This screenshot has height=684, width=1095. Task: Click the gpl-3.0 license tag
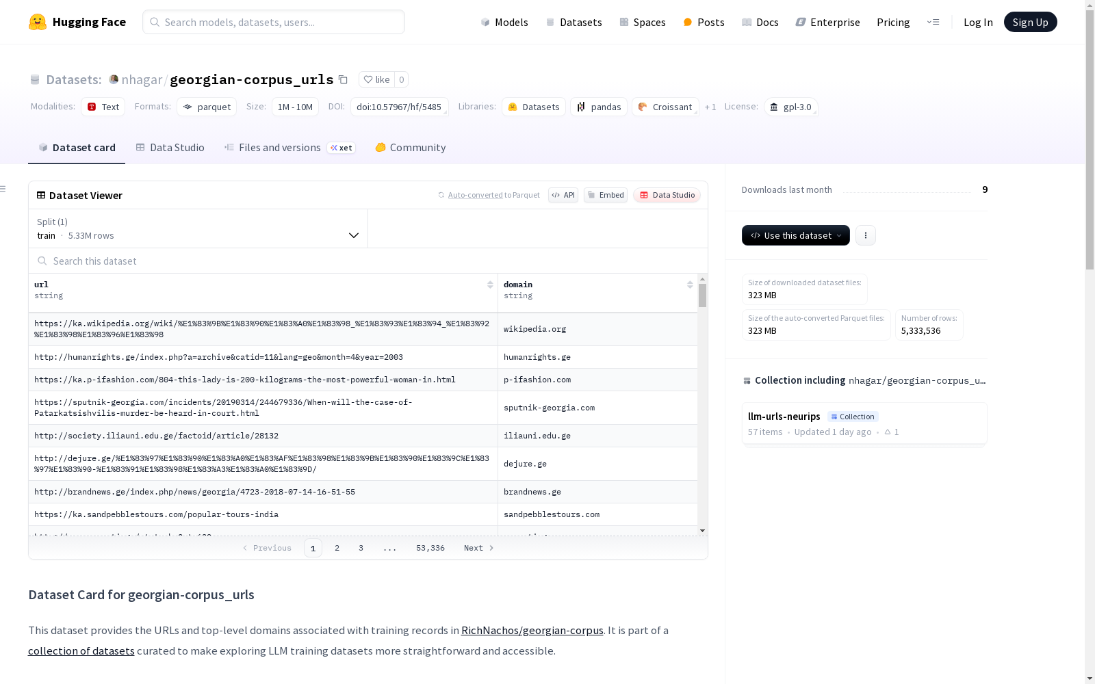pos(790,107)
